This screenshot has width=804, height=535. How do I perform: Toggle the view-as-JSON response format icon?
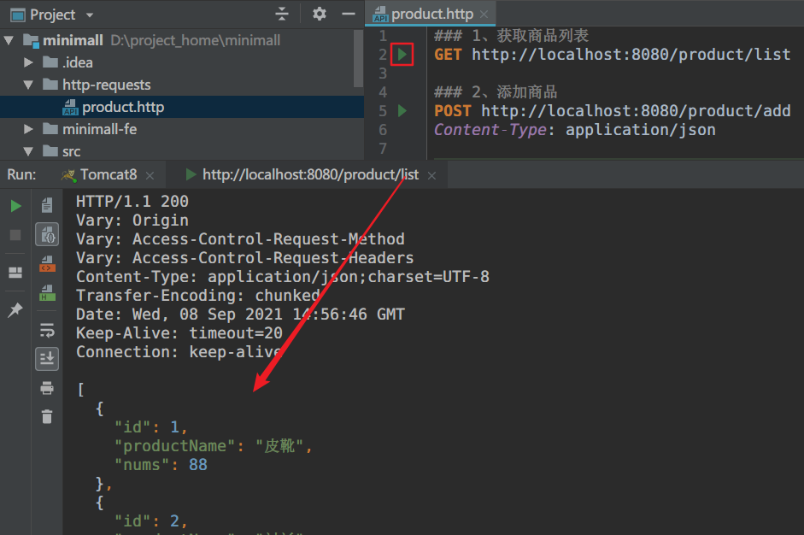point(47,235)
